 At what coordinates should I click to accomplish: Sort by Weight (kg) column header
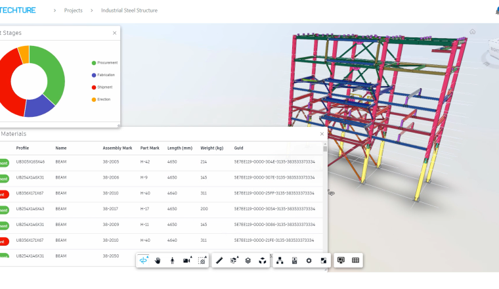pos(211,148)
